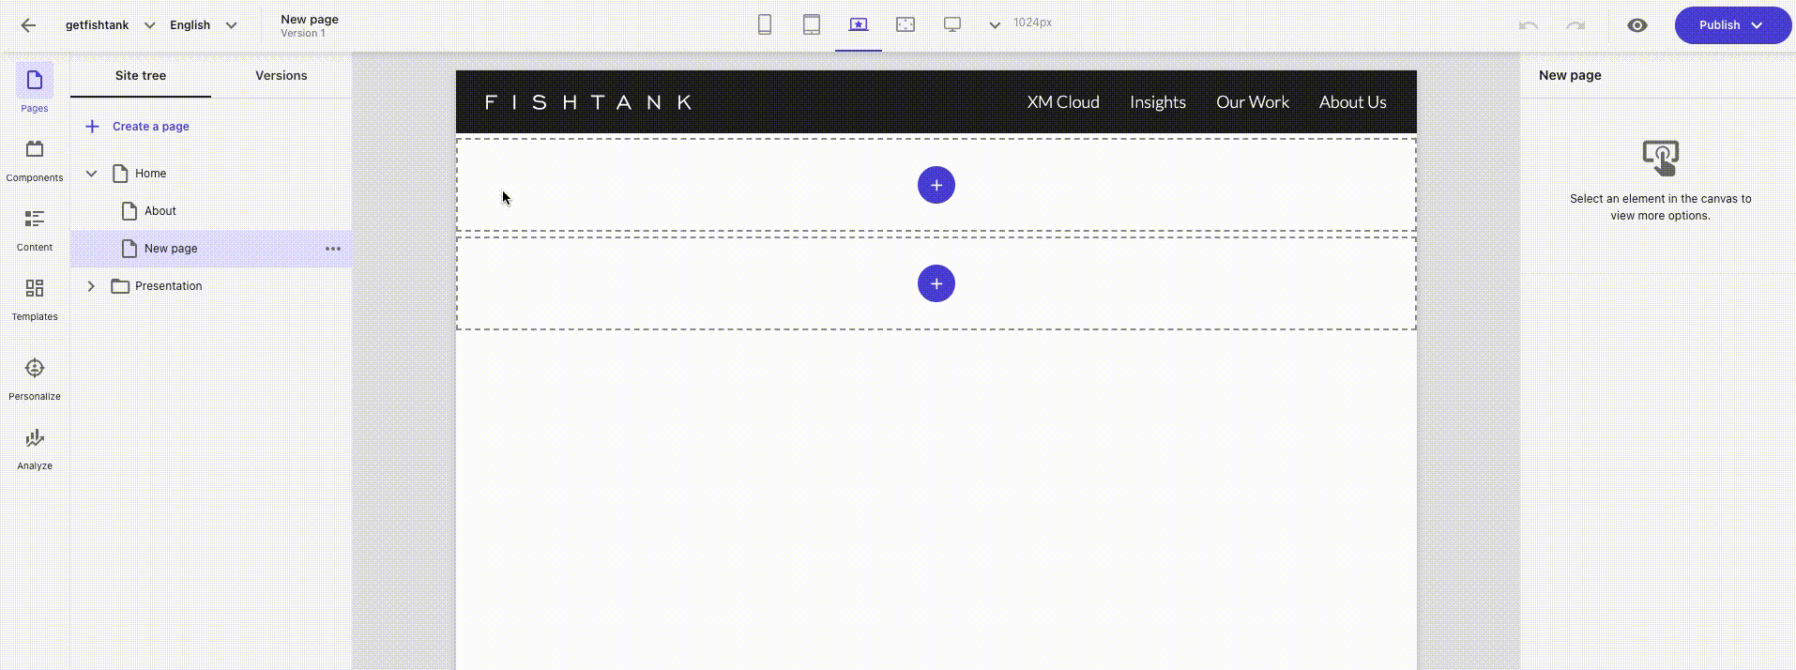The height and width of the screenshot is (670, 1796).
Task: Switch to the Site tree tab
Action: point(141,76)
